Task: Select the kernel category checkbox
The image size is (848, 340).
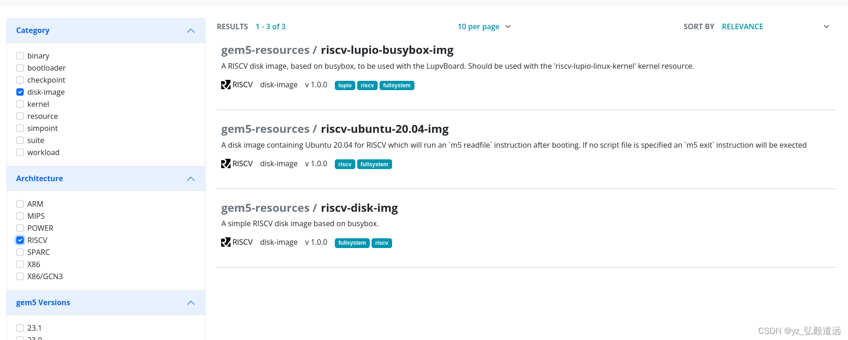Action: point(20,104)
